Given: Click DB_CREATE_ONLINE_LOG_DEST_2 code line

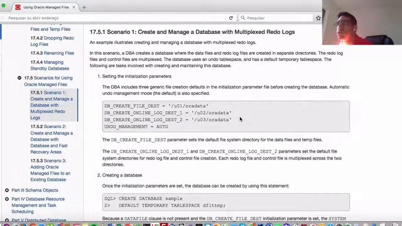Looking at the screenshot, I should (168, 120).
